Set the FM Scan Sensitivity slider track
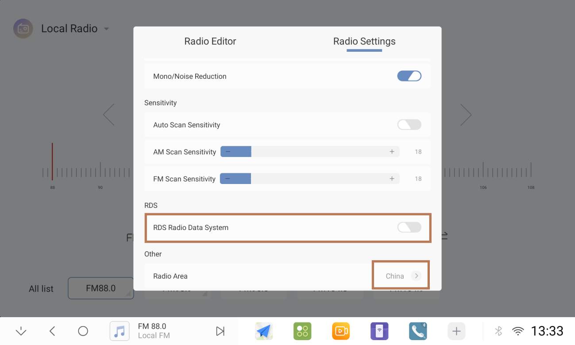 tap(310, 179)
